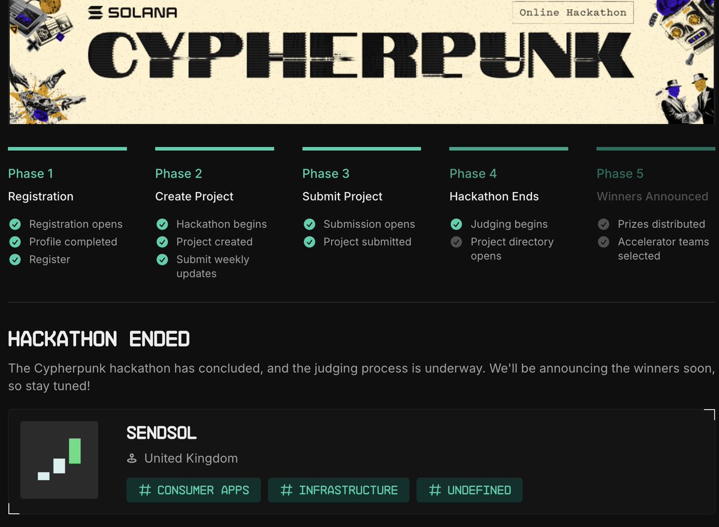Open the SENDSOL project logo thumbnail

pyautogui.click(x=59, y=460)
